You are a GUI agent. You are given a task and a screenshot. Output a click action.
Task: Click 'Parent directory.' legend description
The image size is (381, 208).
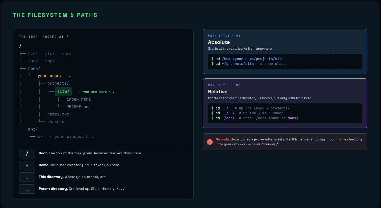point(82,189)
